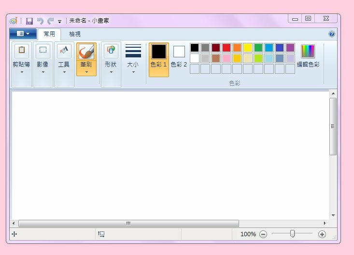This screenshot has height=255, width=354.
Task: Pick the blue-gray color swatch
Action: pyautogui.click(x=280, y=58)
